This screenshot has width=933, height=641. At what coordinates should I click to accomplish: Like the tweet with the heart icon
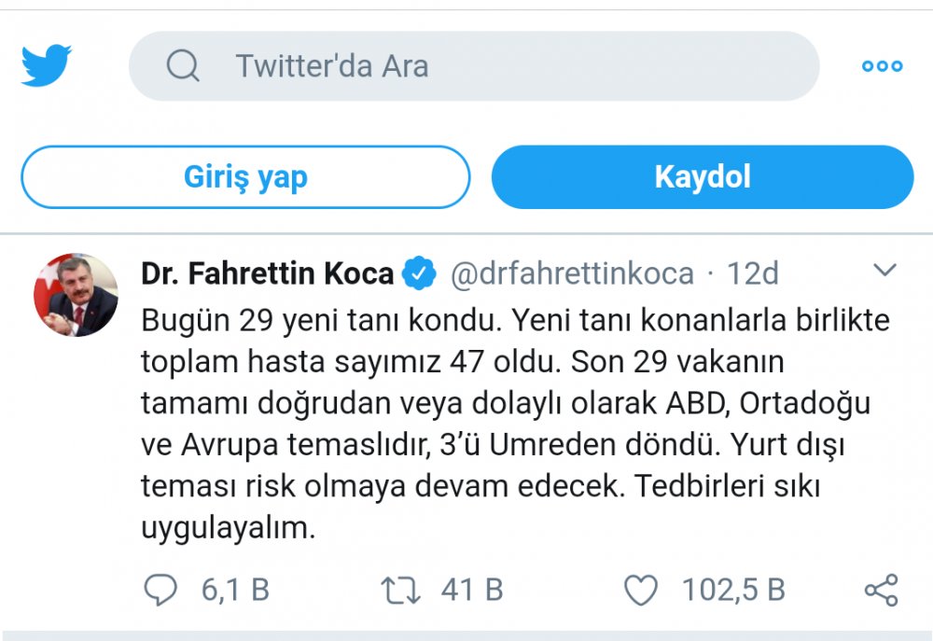[x=640, y=590]
